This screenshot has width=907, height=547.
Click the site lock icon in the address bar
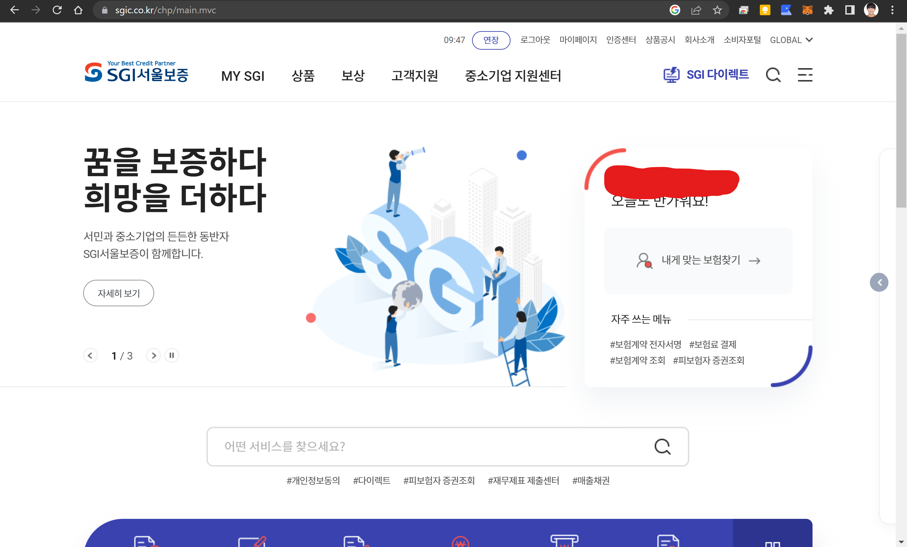pos(104,10)
